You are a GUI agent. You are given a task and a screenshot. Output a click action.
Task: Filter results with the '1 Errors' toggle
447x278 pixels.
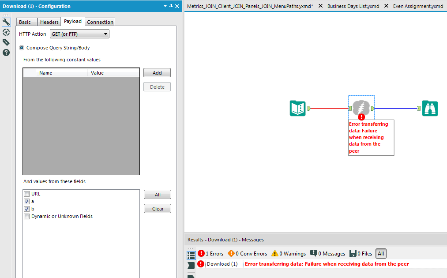click(x=210, y=253)
